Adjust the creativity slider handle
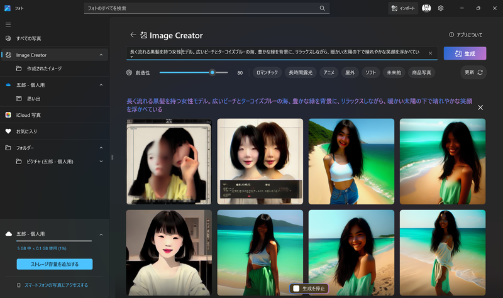The image size is (503, 298). click(213, 72)
